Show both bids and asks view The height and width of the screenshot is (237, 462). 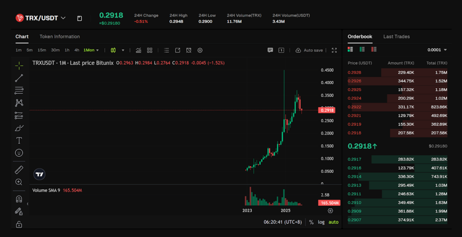point(350,49)
